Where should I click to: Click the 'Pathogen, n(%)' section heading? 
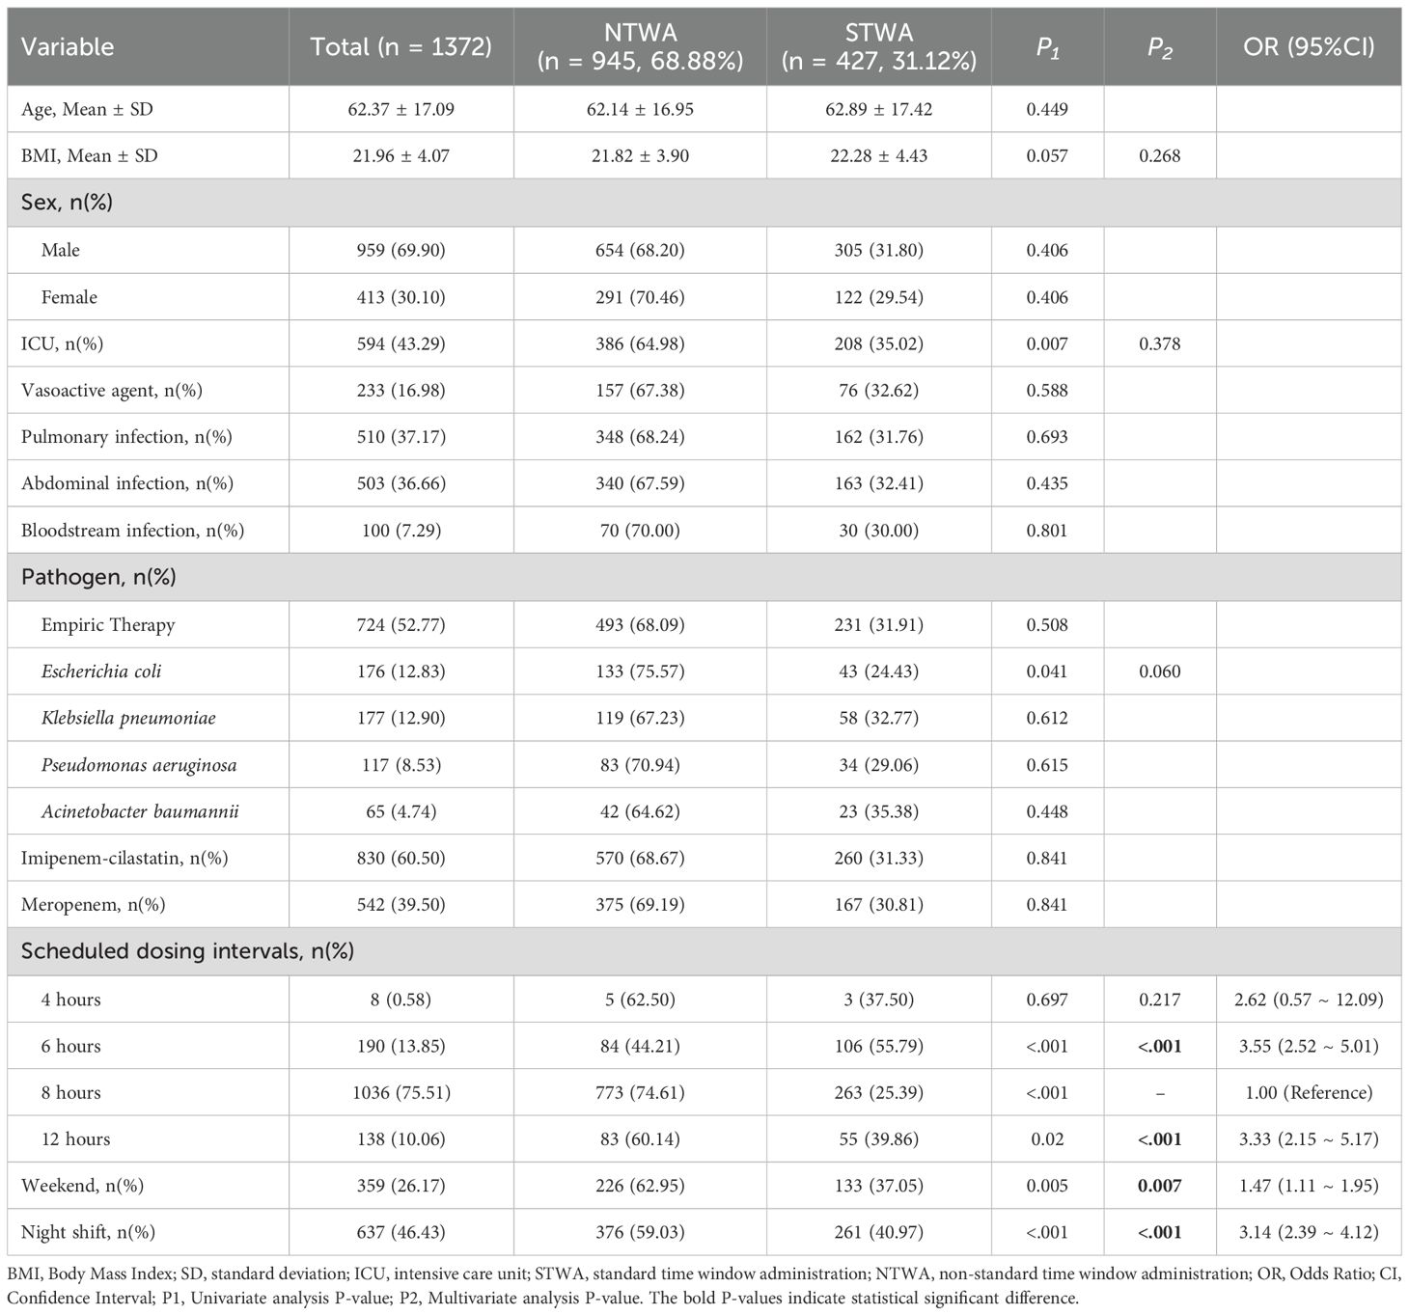pyautogui.click(x=98, y=577)
